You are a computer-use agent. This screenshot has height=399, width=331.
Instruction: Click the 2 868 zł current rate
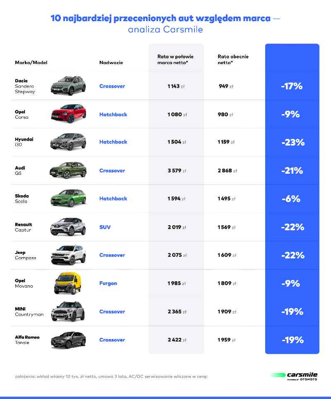(227, 170)
